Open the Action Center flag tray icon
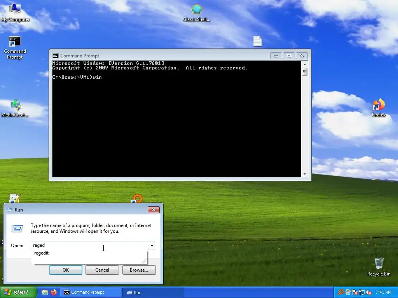The height and width of the screenshot is (298, 398). [355, 293]
